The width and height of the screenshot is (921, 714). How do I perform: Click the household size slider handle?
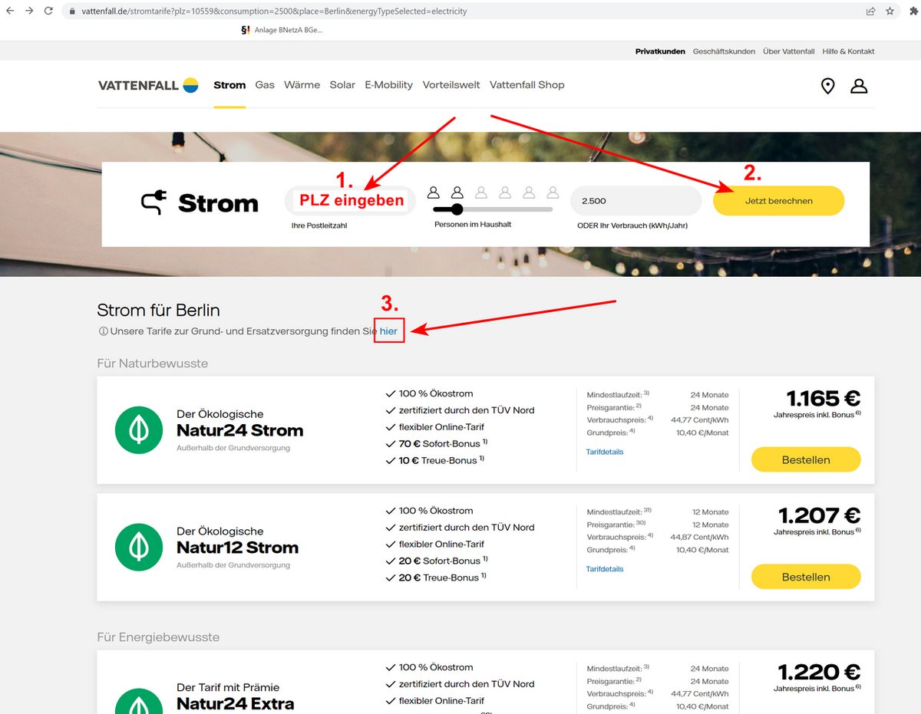(x=457, y=209)
